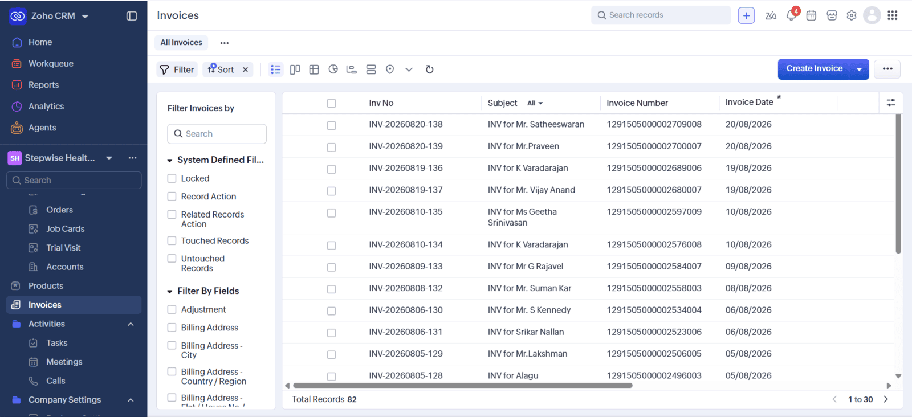
Task: Go to next page of records
Action: pyautogui.click(x=886, y=399)
